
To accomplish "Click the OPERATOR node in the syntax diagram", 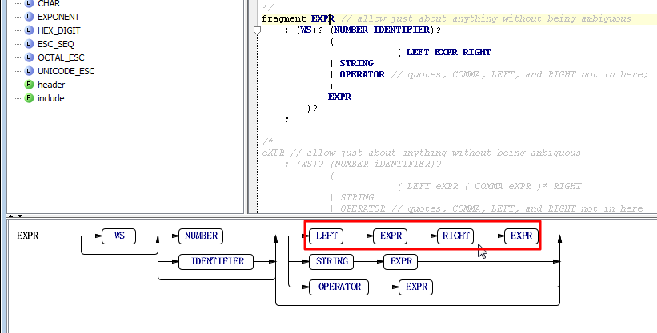I will 339,287.
